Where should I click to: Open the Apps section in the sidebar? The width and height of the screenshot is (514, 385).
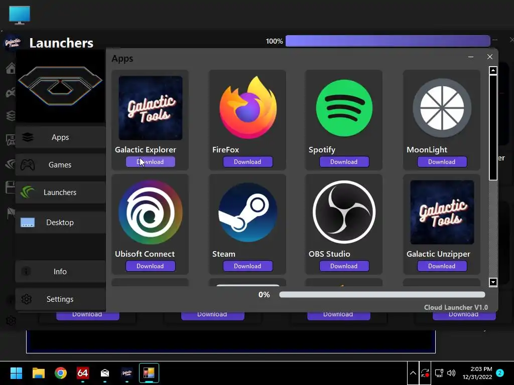(60, 137)
